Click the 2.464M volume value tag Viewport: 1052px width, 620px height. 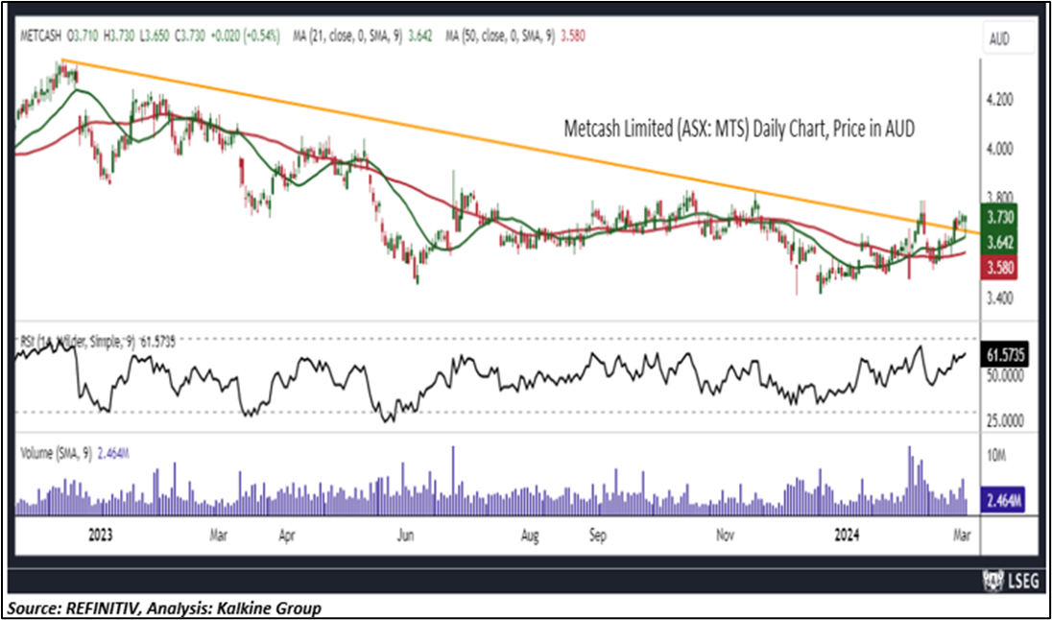1002,500
